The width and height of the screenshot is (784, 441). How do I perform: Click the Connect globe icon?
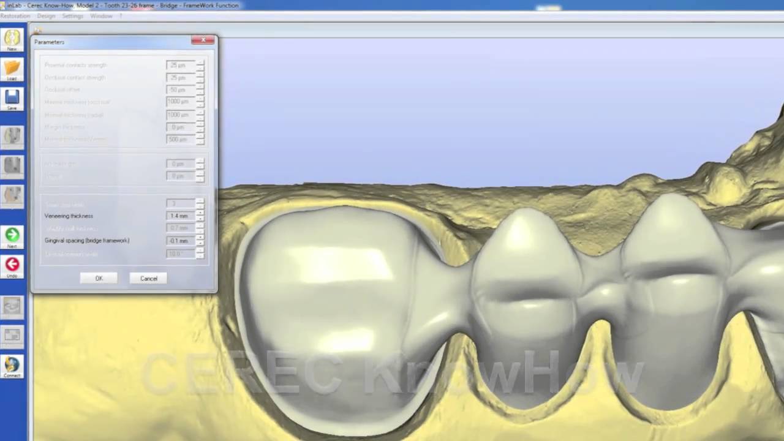point(12,366)
